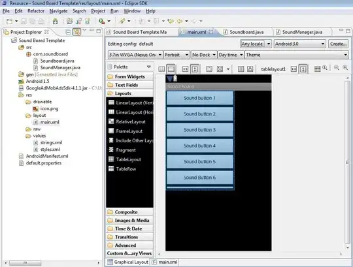The height and width of the screenshot is (267, 353).
Task: Open the Android 3.0 target dropdown
Action: (299, 44)
